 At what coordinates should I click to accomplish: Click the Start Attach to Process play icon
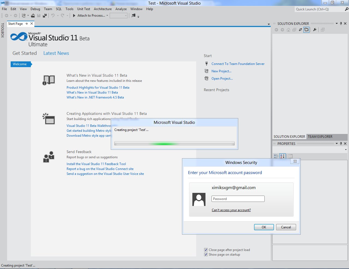(x=74, y=16)
